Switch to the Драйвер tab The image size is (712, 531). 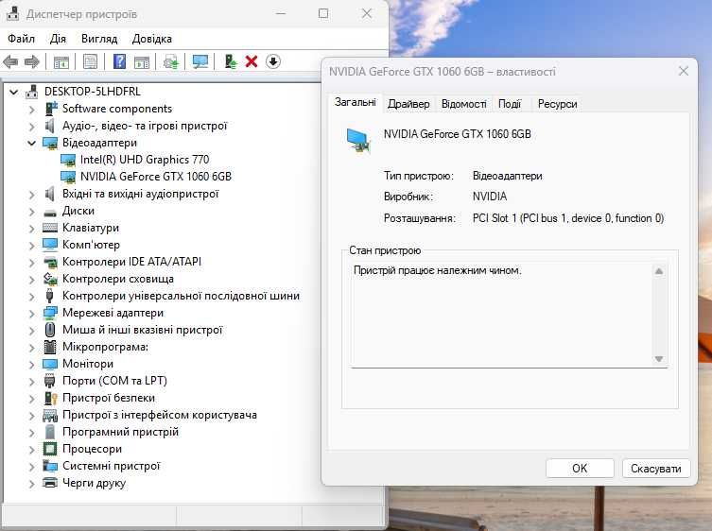click(x=408, y=104)
